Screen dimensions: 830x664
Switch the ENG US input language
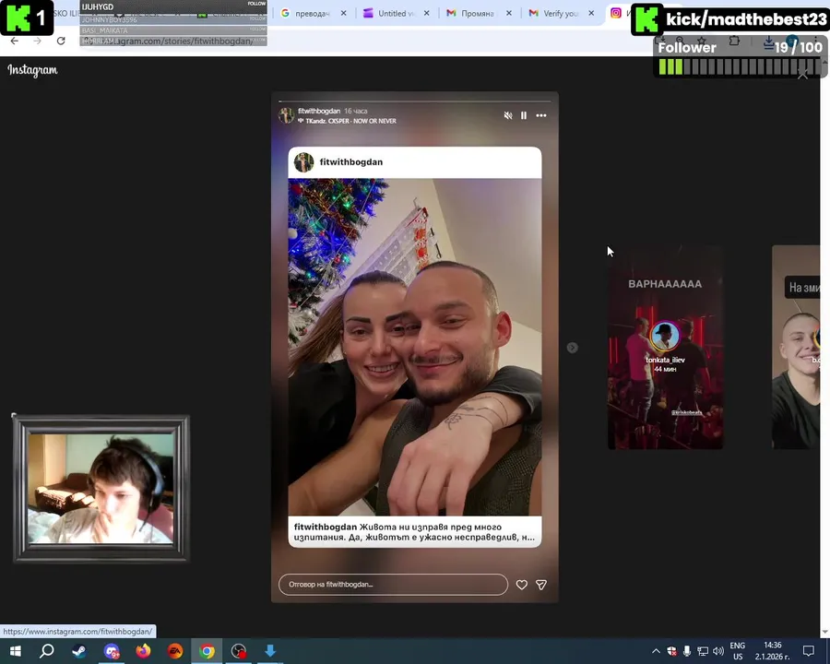738,651
